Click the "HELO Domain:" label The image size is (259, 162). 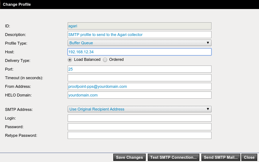pyautogui.click(x=18, y=95)
